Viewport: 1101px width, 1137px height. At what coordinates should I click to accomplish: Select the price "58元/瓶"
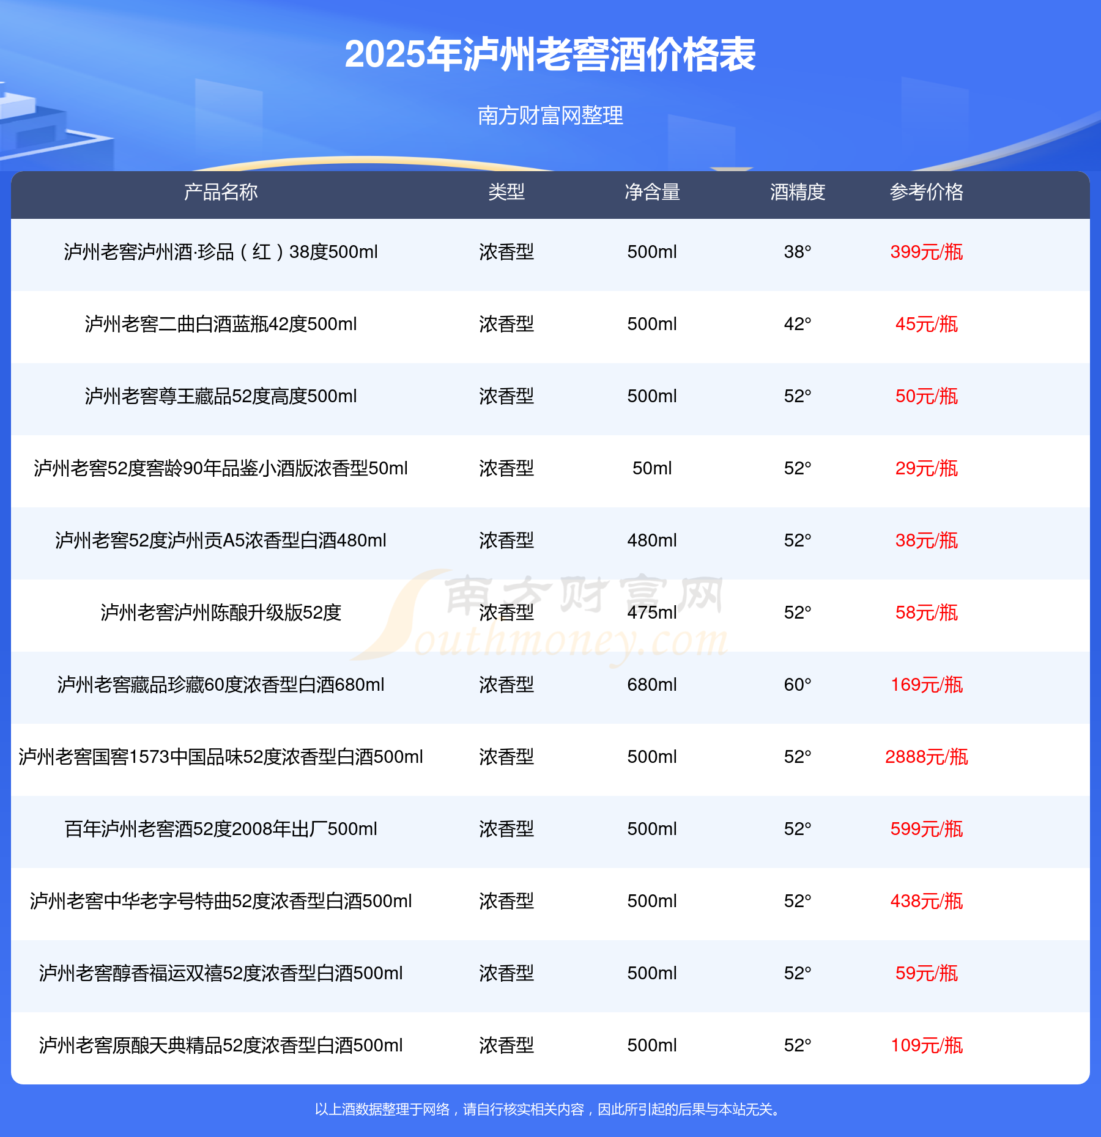(x=927, y=613)
